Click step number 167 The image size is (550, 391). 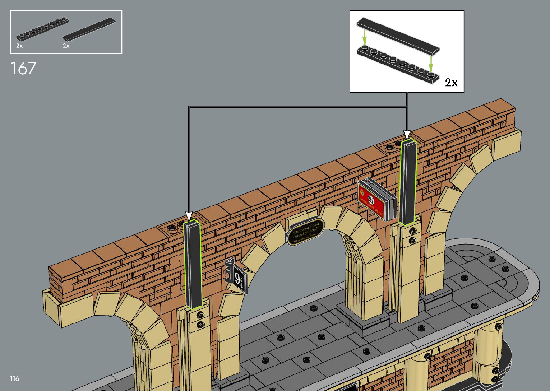pyautogui.click(x=23, y=68)
